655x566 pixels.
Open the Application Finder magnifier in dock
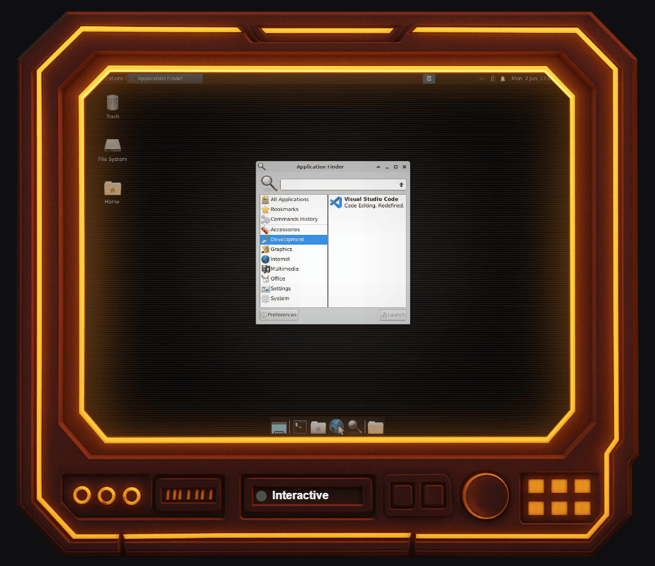355,427
